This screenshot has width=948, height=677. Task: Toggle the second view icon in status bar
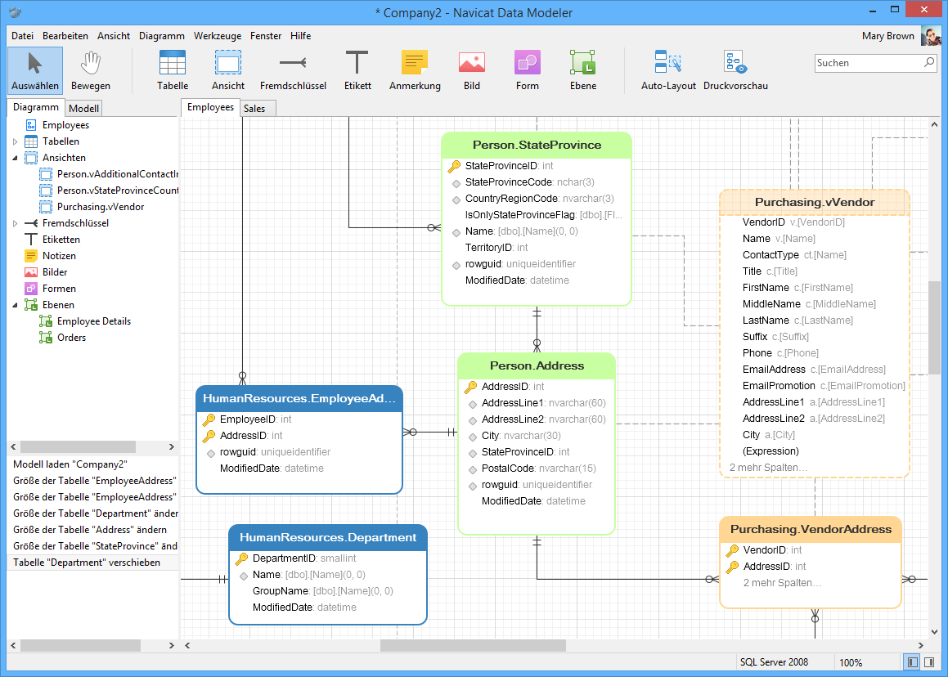click(930, 661)
